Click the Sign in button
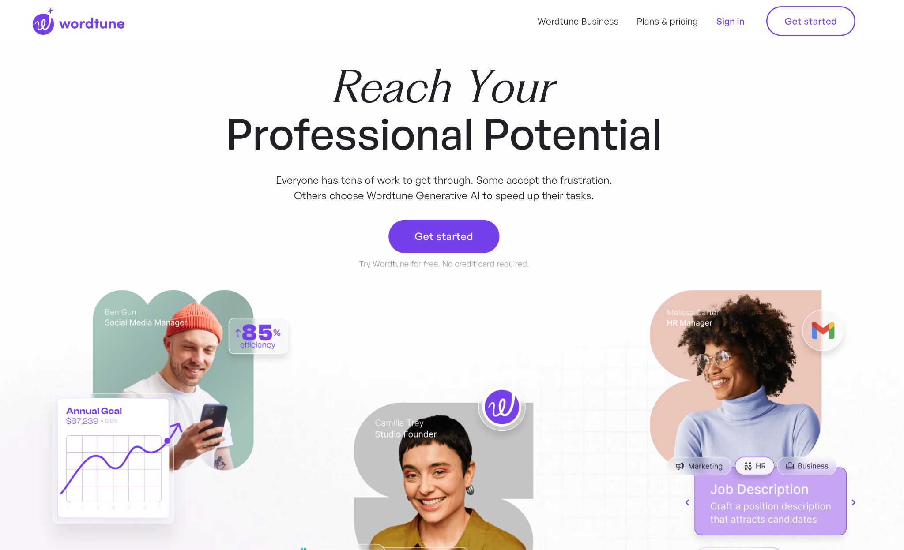The width and height of the screenshot is (904, 550). click(x=730, y=21)
